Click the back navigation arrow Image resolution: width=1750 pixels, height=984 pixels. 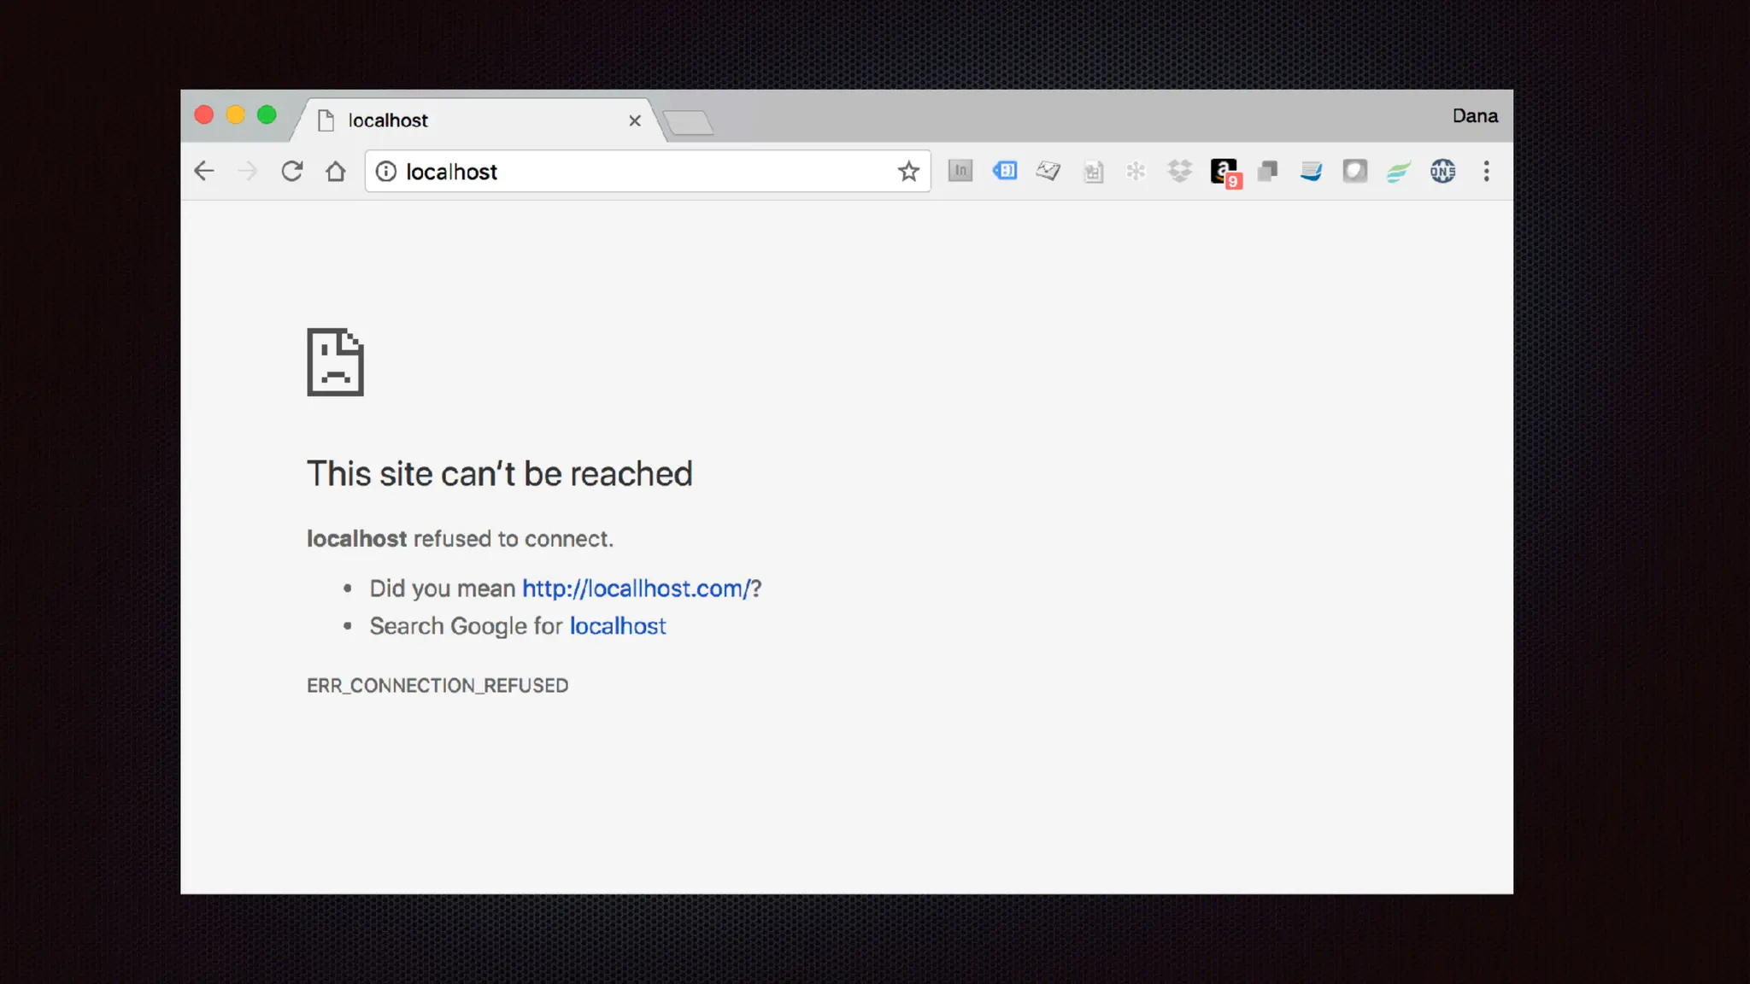[203, 172]
